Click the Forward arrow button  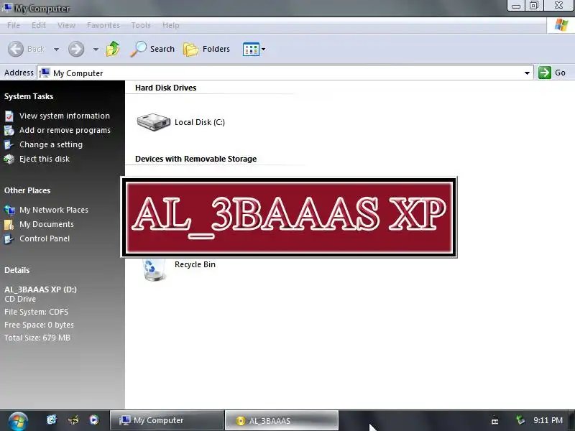point(76,49)
